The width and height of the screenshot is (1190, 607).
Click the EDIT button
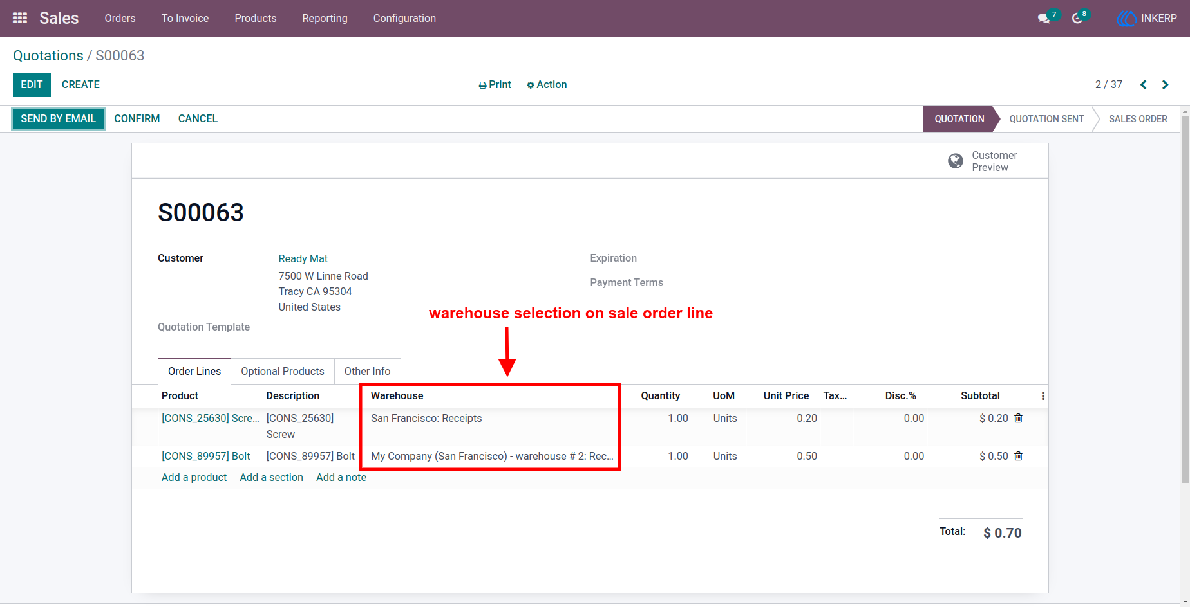tap(32, 85)
